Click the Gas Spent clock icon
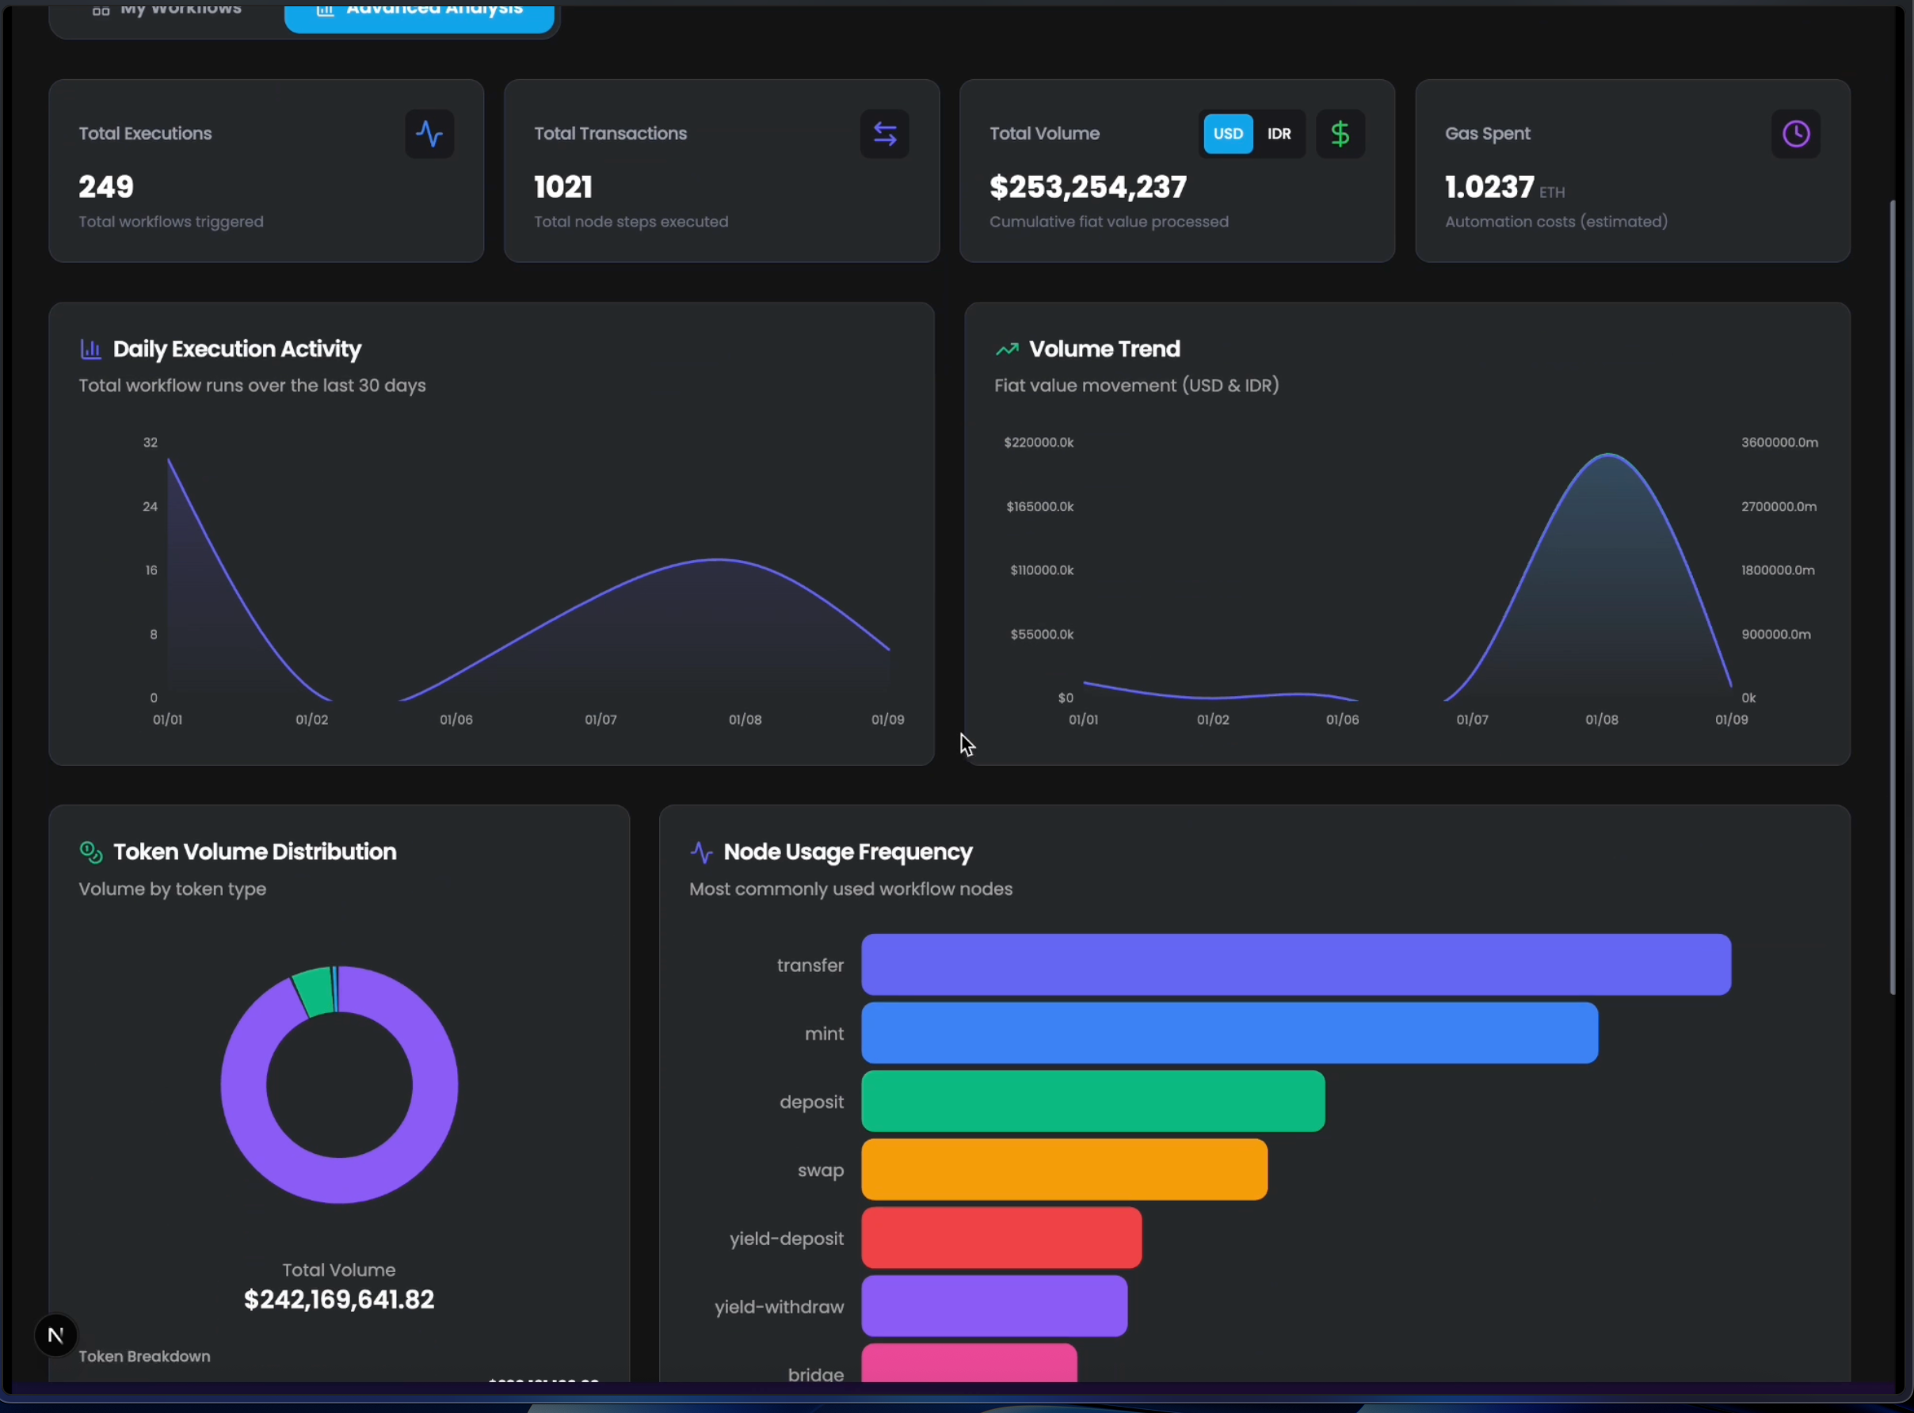 point(1795,133)
